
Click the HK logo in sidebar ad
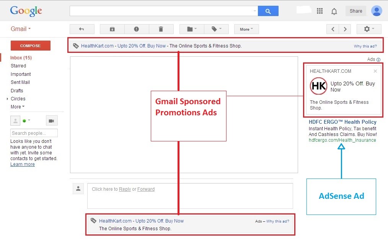pyautogui.click(x=318, y=86)
